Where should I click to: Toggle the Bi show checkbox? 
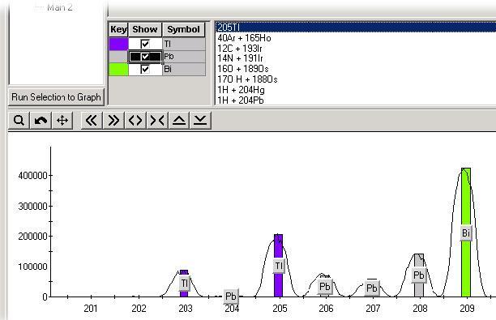pos(145,69)
